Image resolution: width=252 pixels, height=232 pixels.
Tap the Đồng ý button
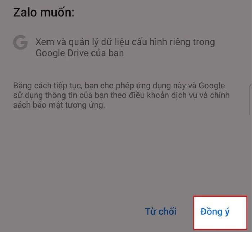215,212
